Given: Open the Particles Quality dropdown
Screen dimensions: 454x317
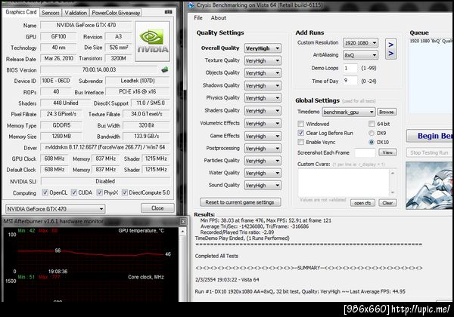Looking at the screenshot, I should point(263,161).
